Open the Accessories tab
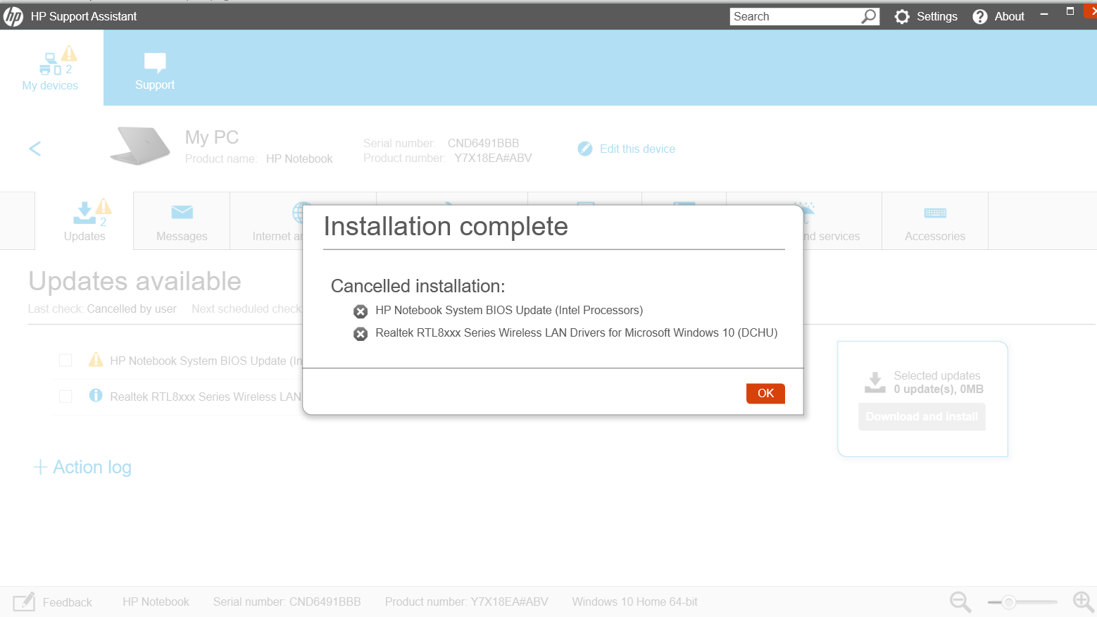 [935, 221]
